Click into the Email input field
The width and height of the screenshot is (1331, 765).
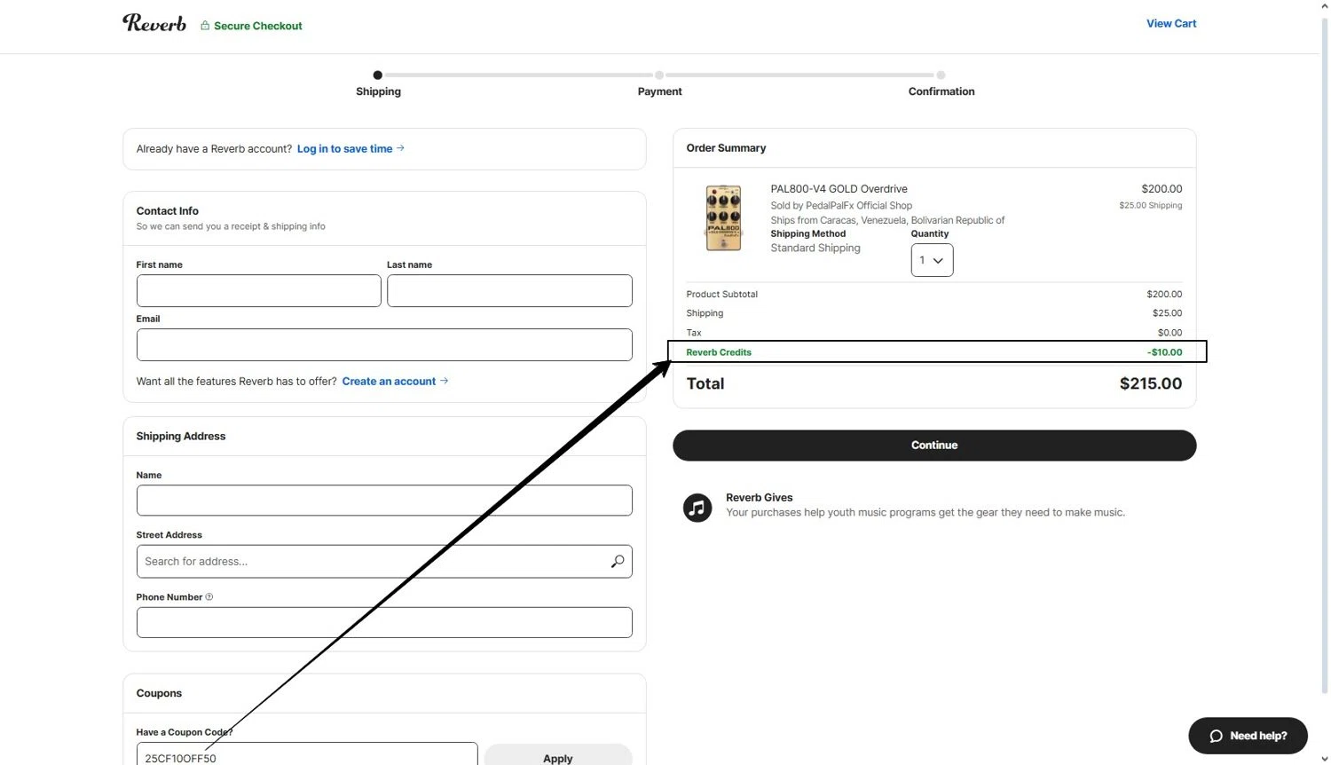[x=384, y=345]
